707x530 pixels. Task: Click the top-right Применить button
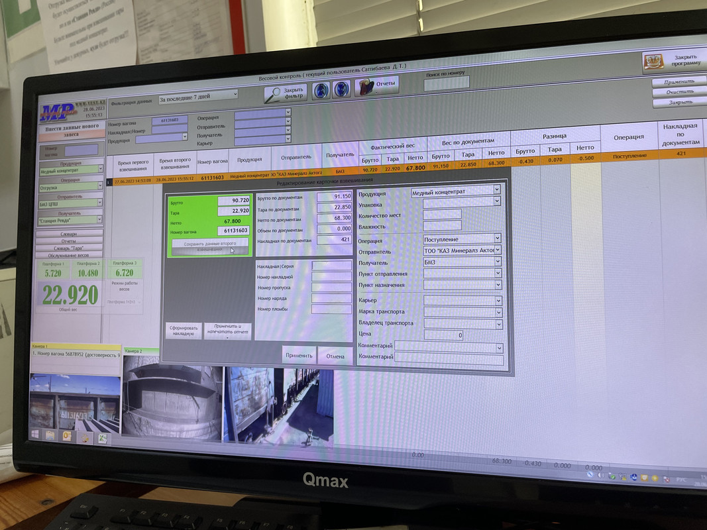(679, 81)
